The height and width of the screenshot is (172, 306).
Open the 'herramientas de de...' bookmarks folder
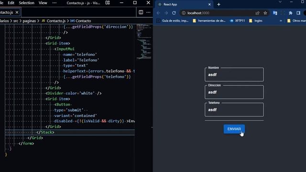209,21
